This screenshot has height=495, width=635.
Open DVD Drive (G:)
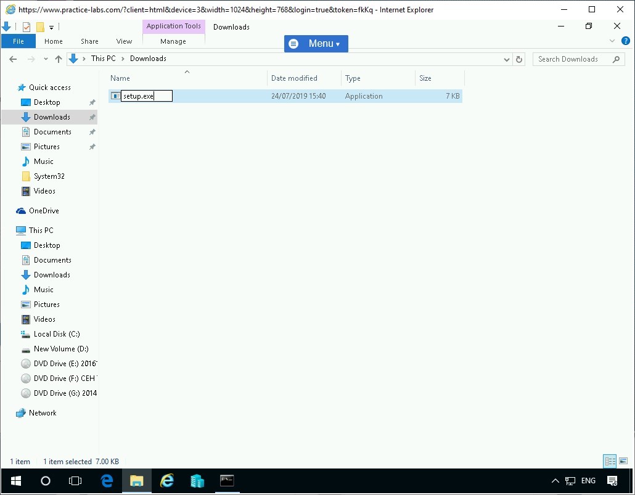click(65, 393)
